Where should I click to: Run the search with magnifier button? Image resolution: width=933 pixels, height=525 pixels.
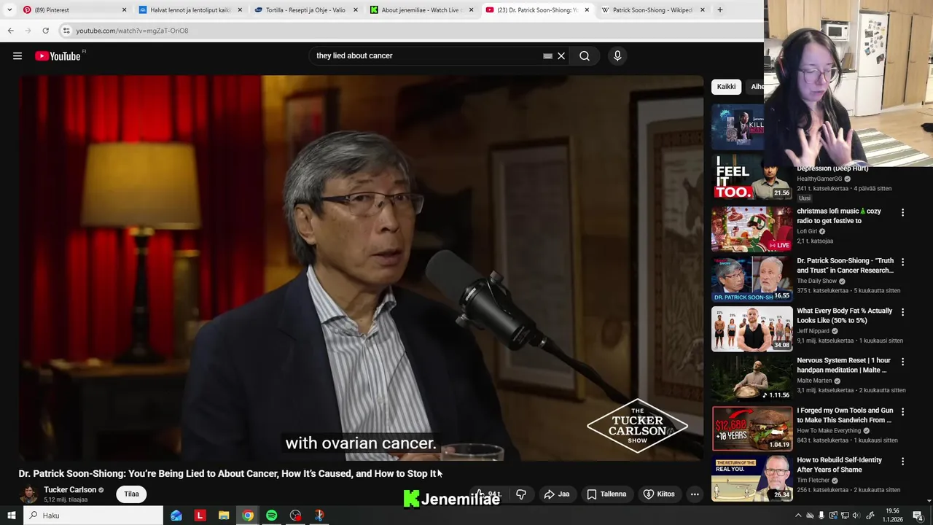click(x=585, y=56)
